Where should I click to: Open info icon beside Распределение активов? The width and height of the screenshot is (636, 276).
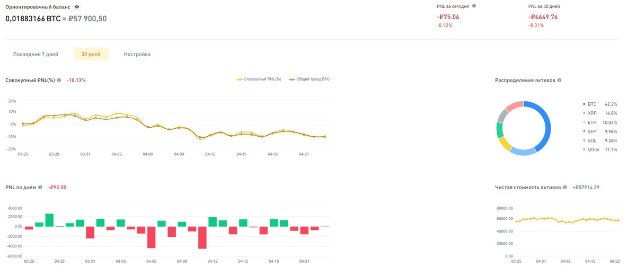[560, 80]
